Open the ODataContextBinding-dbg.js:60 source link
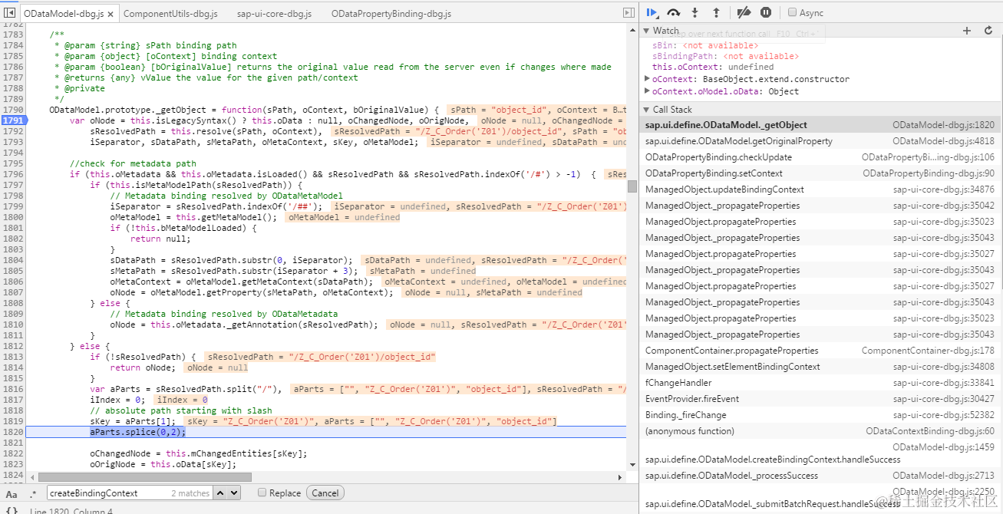 pos(930,431)
